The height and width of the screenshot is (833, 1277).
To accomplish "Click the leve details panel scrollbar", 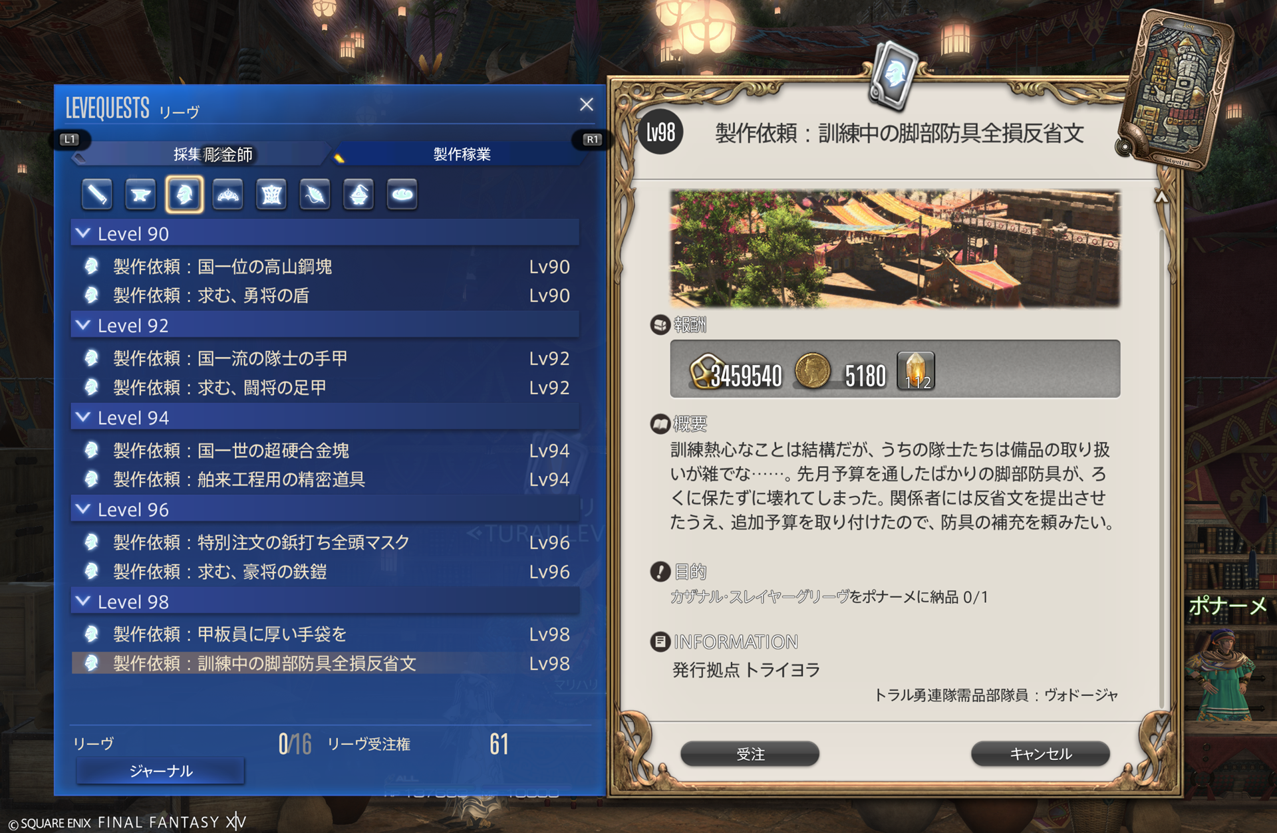I will pyautogui.click(x=1161, y=465).
